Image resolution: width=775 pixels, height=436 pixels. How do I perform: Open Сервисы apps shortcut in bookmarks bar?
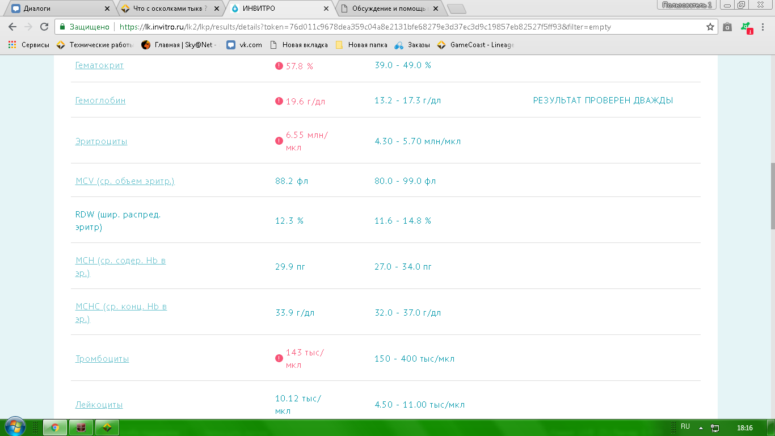[x=28, y=45]
